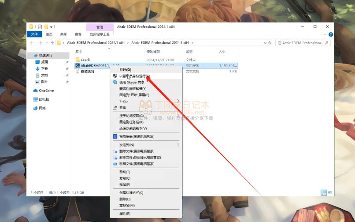Open recent locations dropdown next to Forward arrow

click(x=46, y=43)
